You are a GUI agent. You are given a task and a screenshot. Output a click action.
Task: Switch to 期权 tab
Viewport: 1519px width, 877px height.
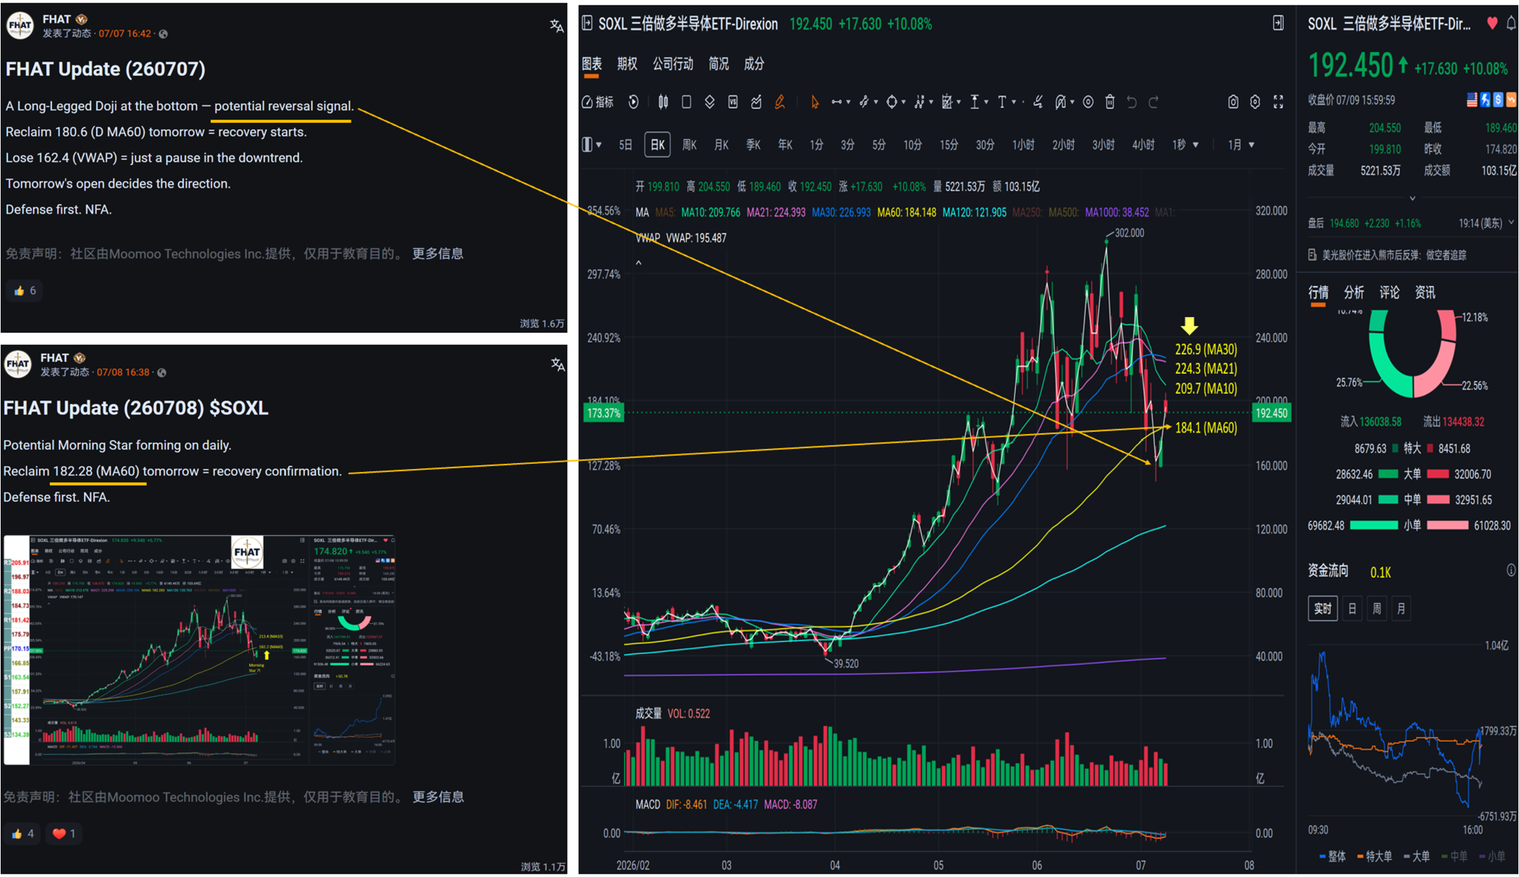(x=627, y=64)
